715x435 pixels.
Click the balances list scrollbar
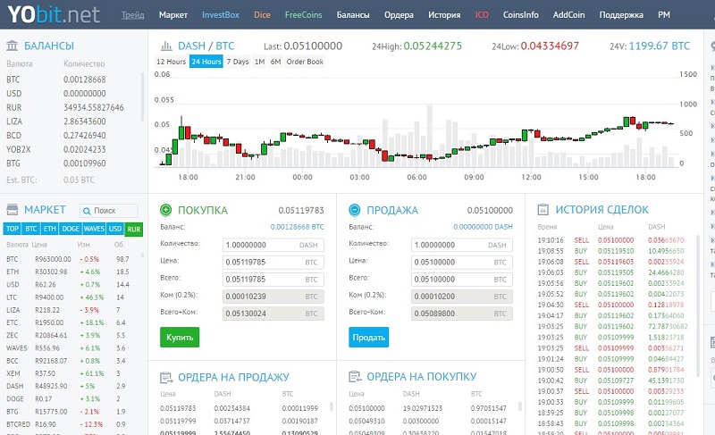pos(142,96)
